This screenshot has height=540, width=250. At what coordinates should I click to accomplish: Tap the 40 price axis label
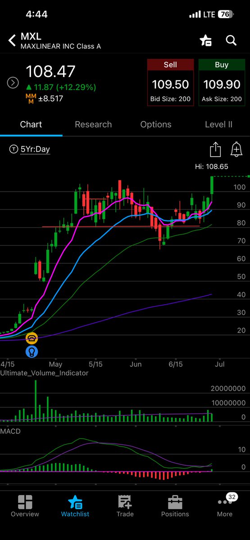click(241, 295)
